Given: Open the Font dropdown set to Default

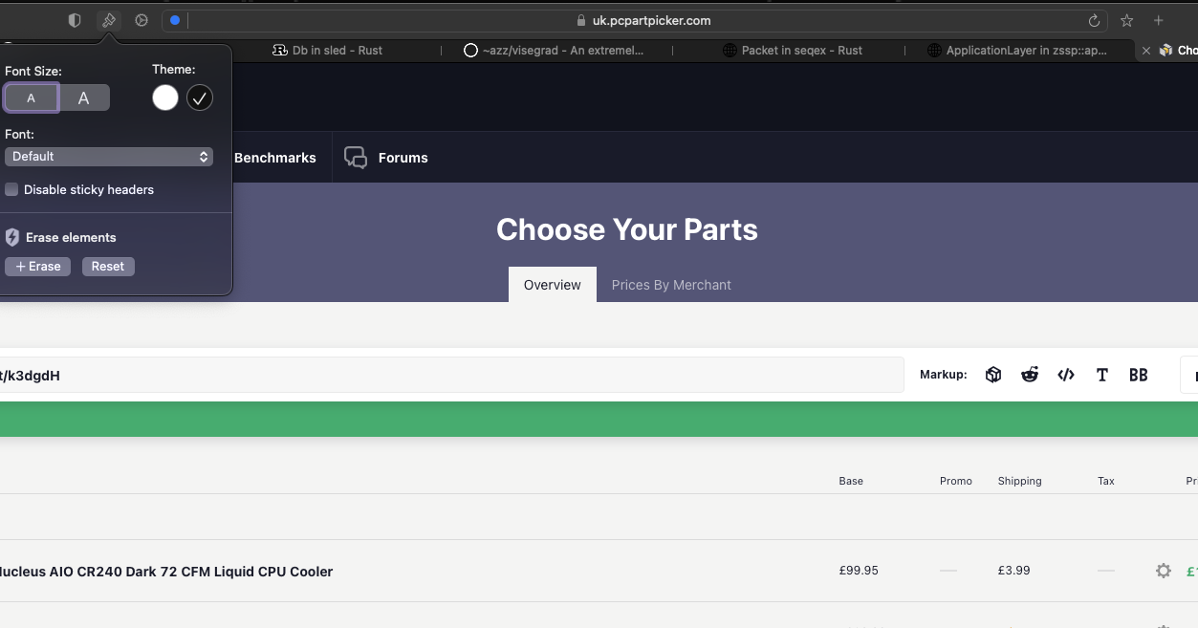Looking at the screenshot, I should coord(109,157).
